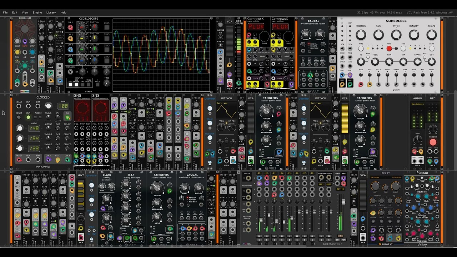
Task: Click the oscilloscope waveform display
Action: pyautogui.click(x=161, y=55)
